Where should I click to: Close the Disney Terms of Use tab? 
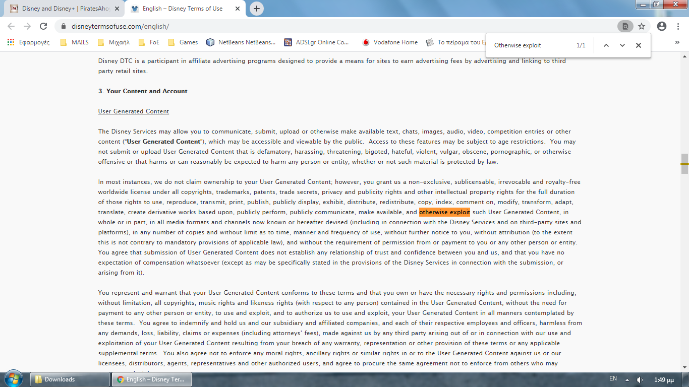(238, 9)
